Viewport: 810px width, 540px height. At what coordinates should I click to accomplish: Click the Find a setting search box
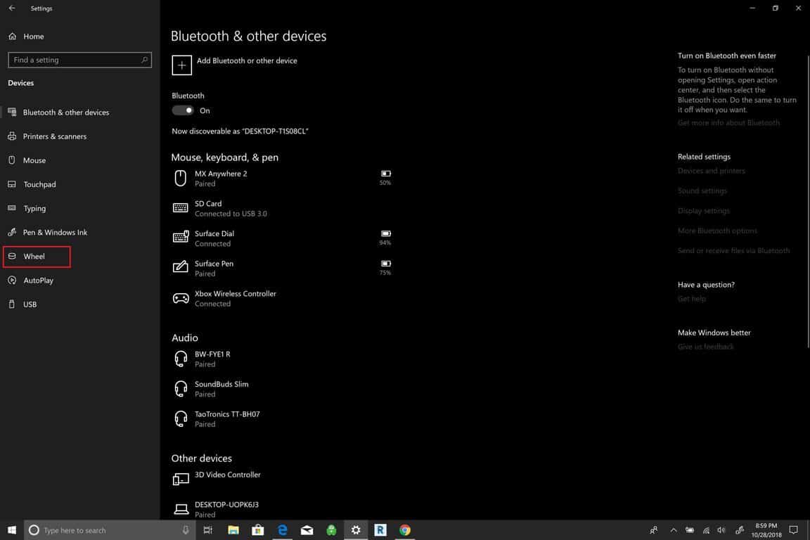[x=79, y=60]
